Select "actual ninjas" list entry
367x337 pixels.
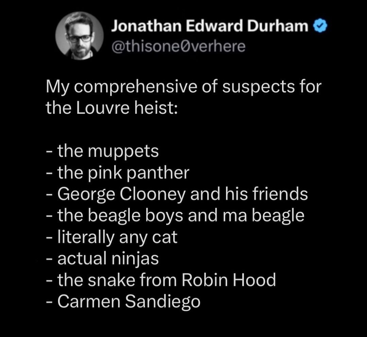pyautogui.click(x=108, y=259)
